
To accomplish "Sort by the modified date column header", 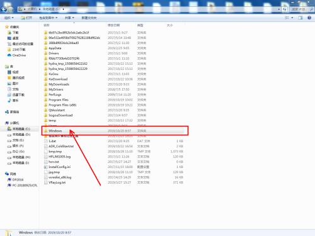I will [x=113, y=25].
